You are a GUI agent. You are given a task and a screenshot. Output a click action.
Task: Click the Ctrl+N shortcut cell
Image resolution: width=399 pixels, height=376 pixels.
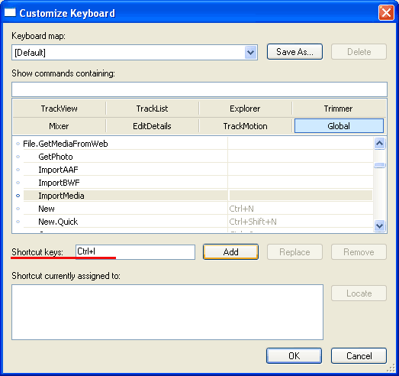point(301,209)
